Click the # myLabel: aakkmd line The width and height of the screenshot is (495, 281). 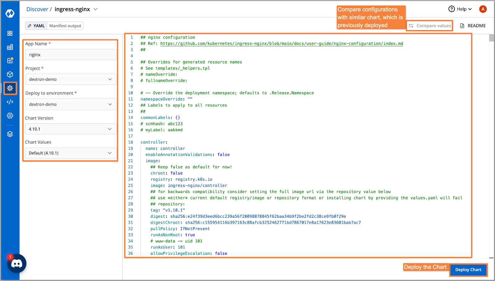(x=161, y=130)
